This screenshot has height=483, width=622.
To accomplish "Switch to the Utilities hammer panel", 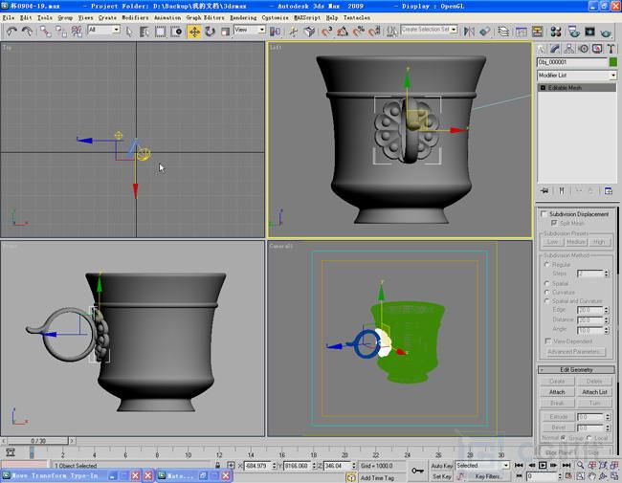I will pos(611,49).
